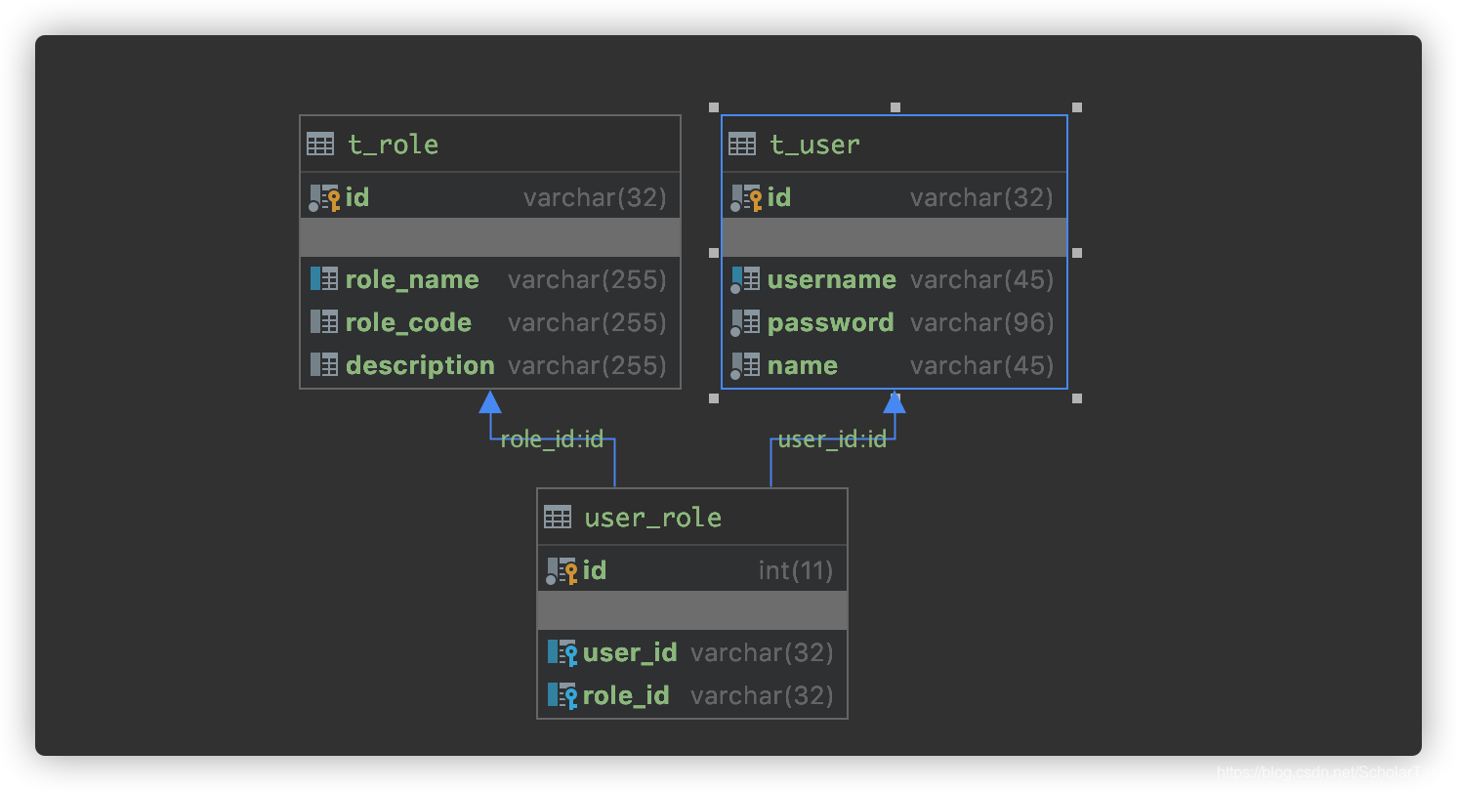Click t_user top-right selection handle
1457x791 pixels.
click(1077, 107)
